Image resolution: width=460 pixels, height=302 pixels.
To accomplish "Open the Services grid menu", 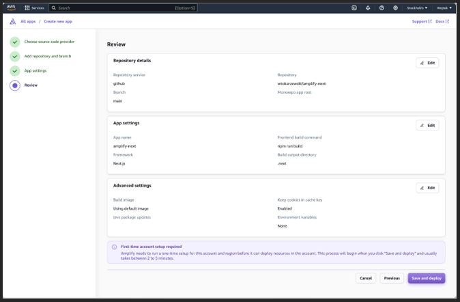I will point(35,8).
